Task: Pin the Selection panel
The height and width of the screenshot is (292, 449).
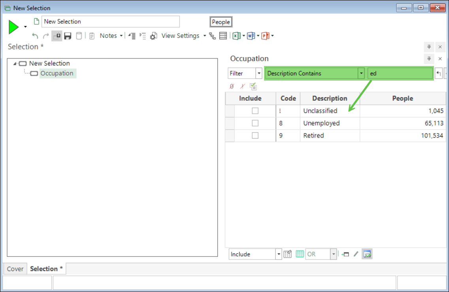Action: pos(429,47)
